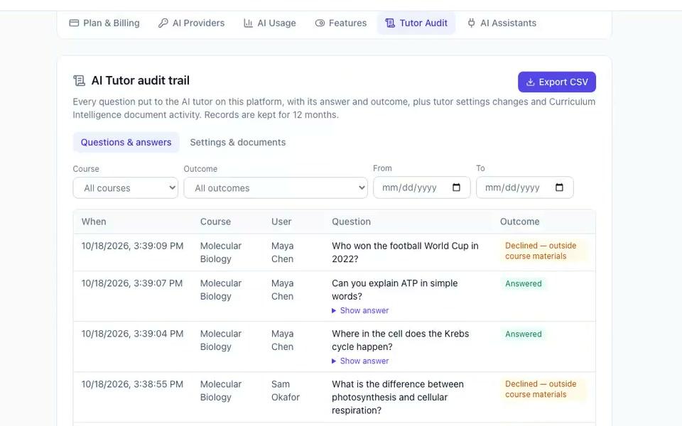Click the Declined badge on the World Cup row

[543, 251]
